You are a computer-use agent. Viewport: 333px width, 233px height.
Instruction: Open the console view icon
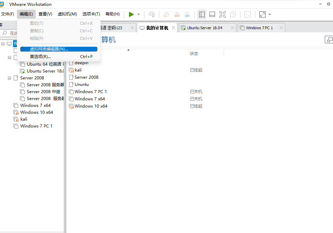(248, 14)
